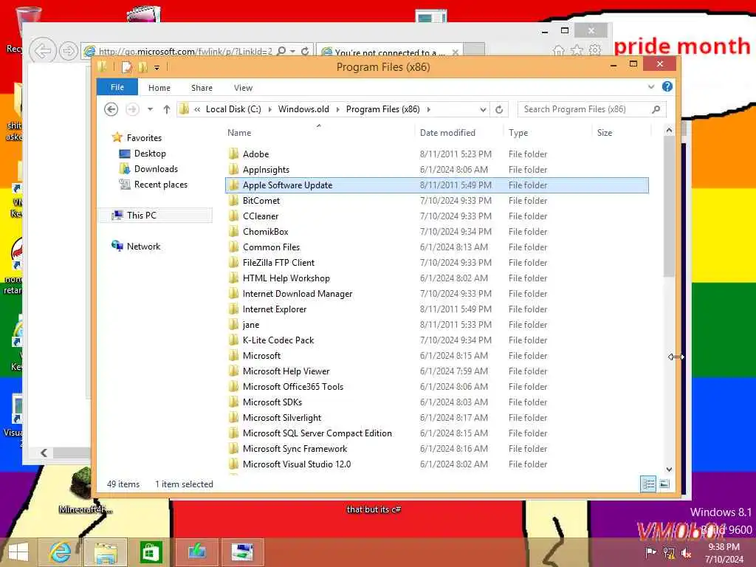Screen dimensions: 756x567
Task: Select the Internet Explorer folder row
Action: tap(437, 309)
